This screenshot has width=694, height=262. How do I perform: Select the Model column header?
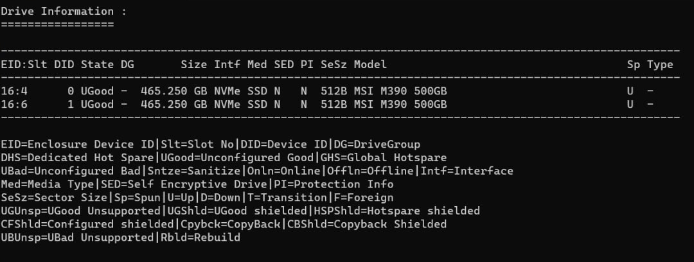point(370,64)
